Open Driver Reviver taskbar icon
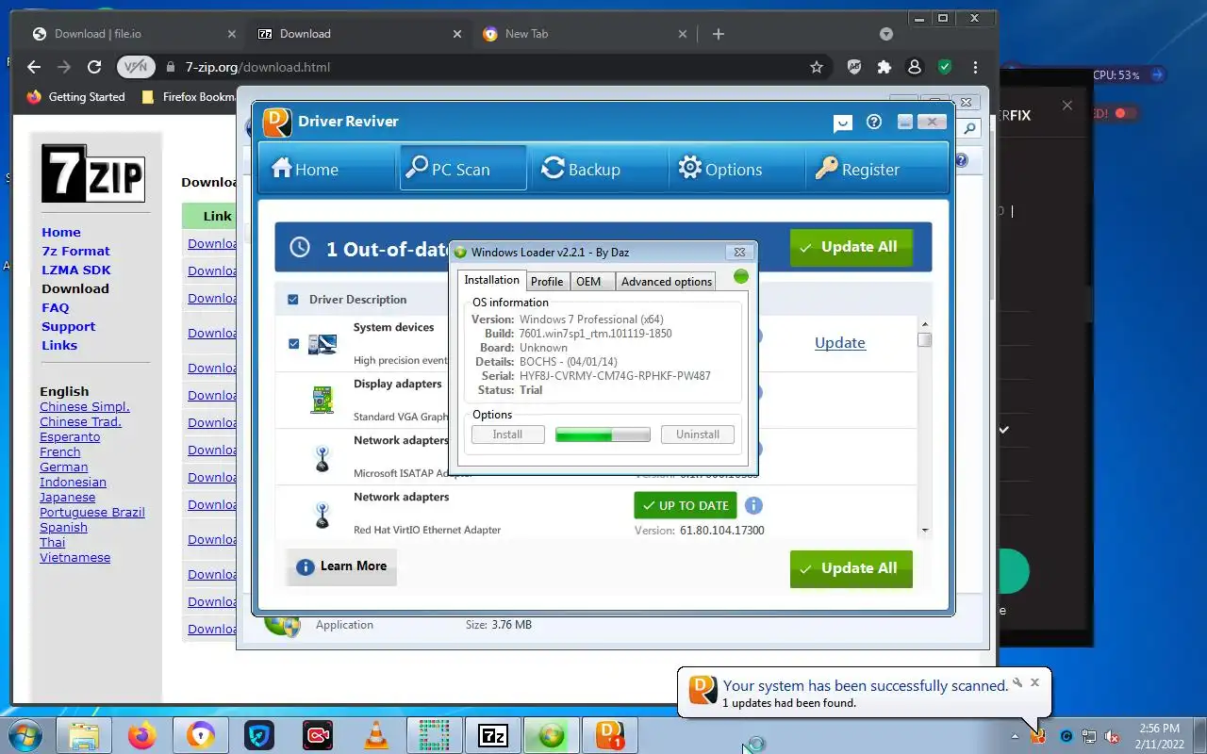1207x754 pixels. tap(610, 735)
